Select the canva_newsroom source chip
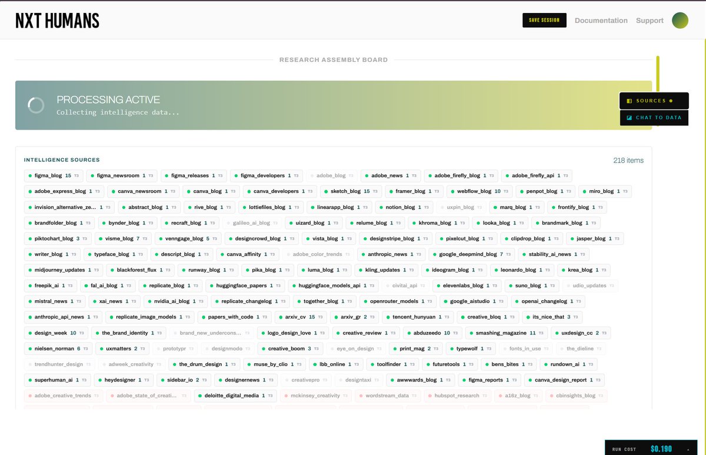Screen dimensions: 706x455 (144, 191)
